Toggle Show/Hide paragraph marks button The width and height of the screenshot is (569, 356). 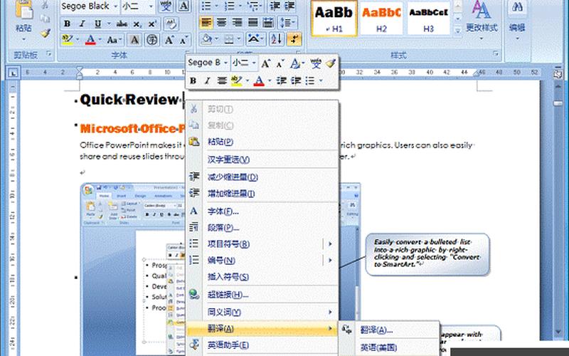294,39
